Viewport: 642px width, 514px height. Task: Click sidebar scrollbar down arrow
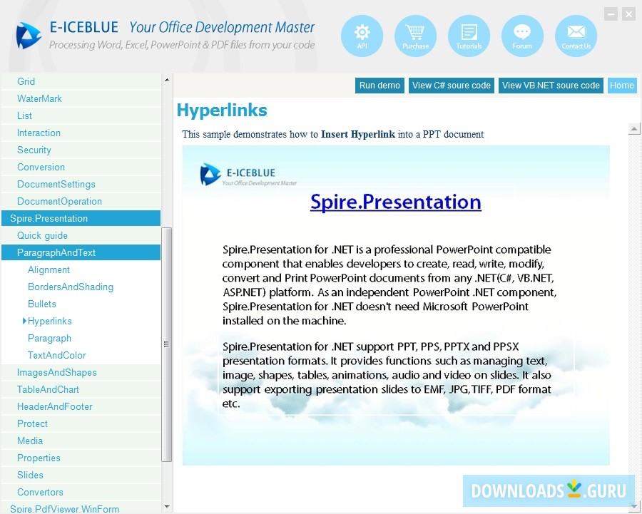pos(167,507)
